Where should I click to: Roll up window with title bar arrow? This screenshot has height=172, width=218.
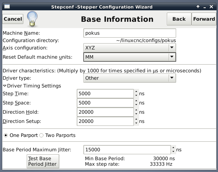[x=198, y=7]
